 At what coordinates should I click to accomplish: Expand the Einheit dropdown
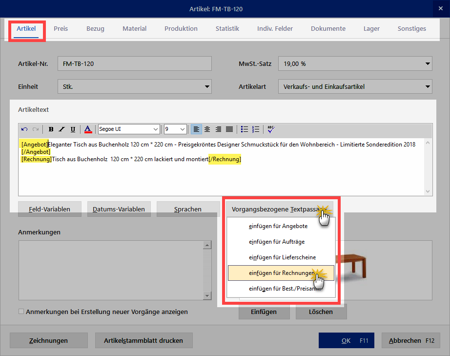click(207, 87)
